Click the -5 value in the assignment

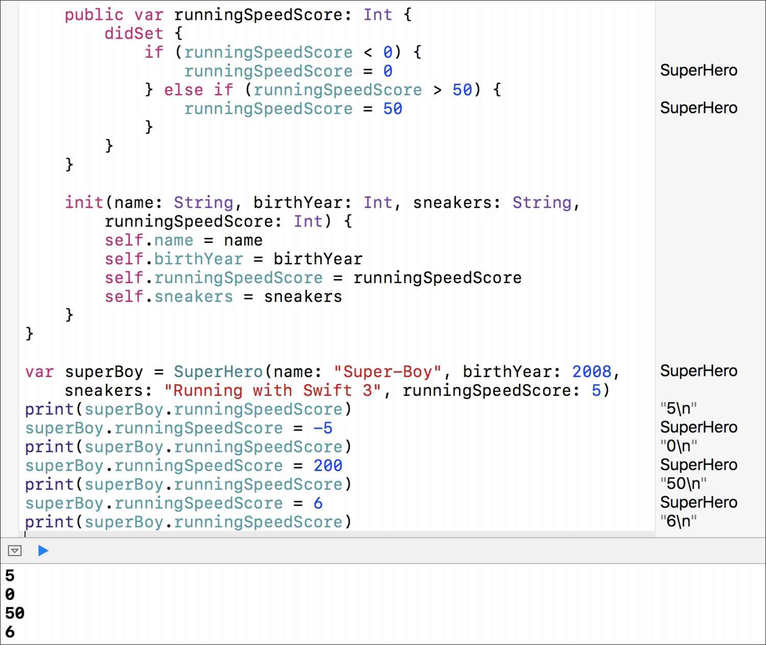[x=323, y=428]
